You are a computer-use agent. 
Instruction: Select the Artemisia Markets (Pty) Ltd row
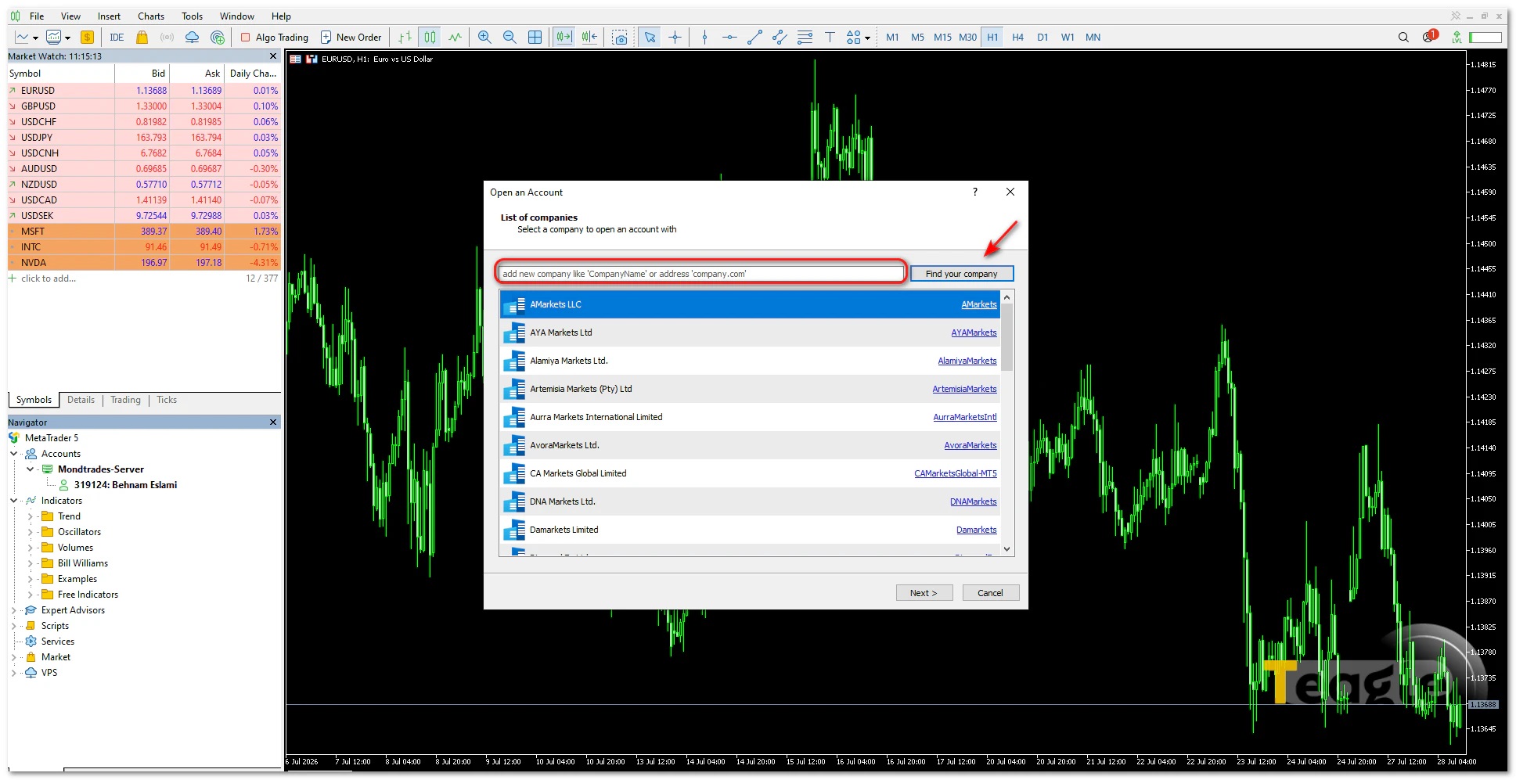[750, 389]
